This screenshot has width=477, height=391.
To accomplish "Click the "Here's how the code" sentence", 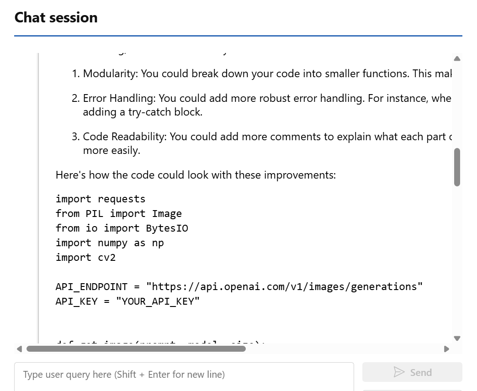I will (x=196, y=175).
